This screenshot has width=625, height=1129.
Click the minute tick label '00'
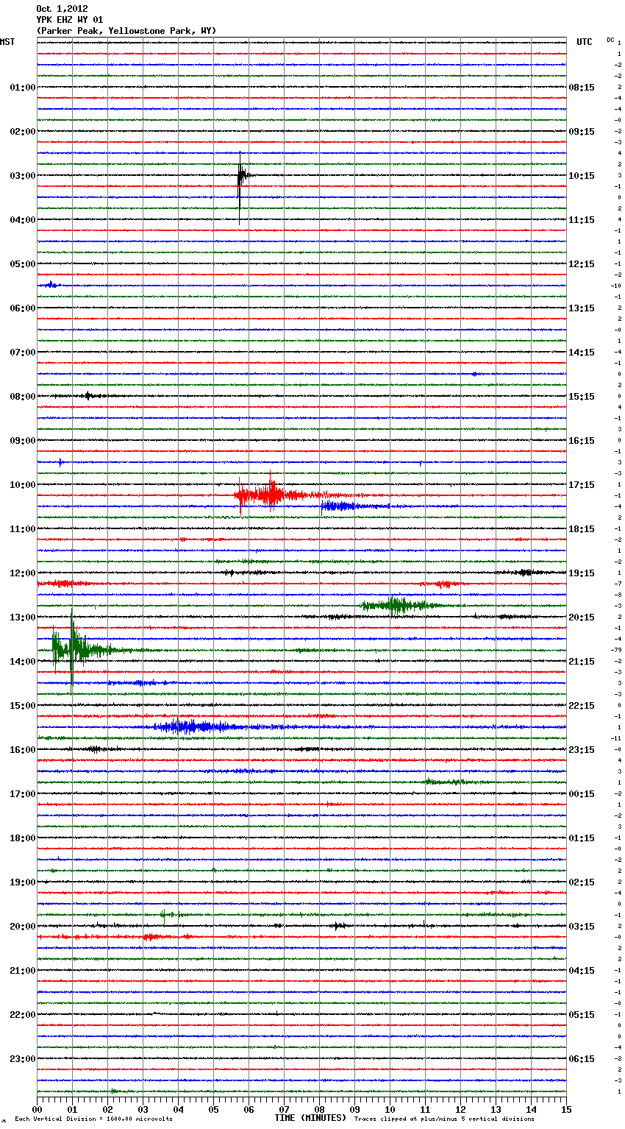point(37,1109)
